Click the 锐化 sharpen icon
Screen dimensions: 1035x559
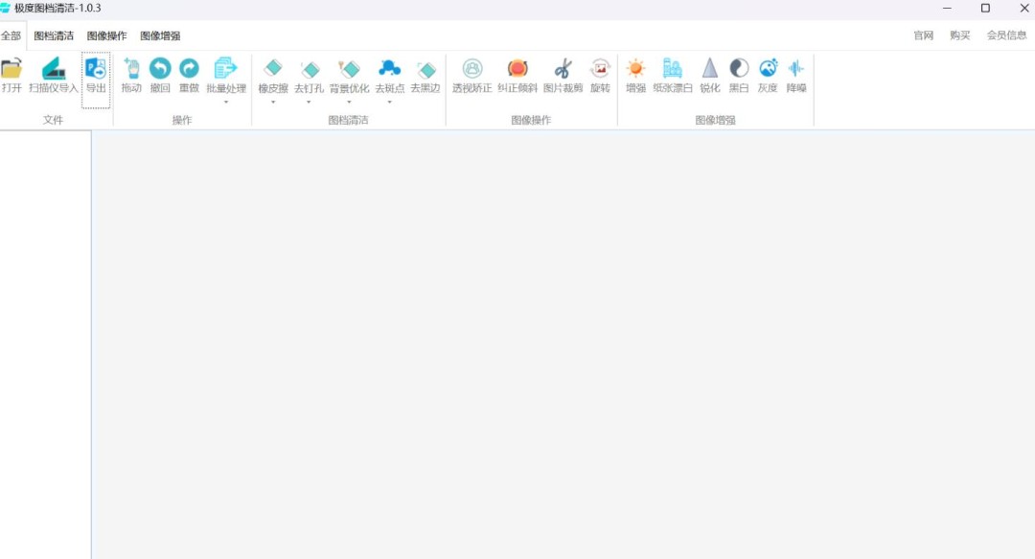[x=709, y=69]
